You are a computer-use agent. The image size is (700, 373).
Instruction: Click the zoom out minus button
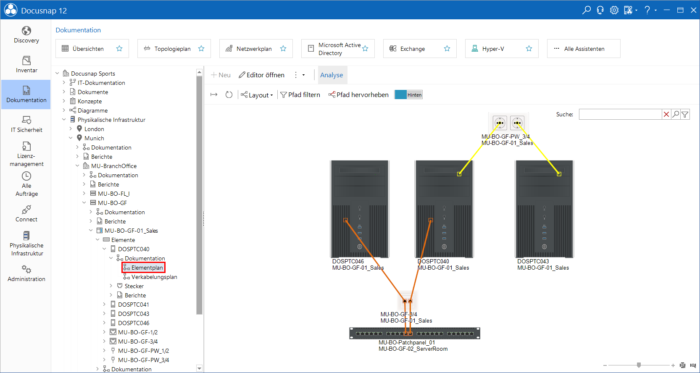pos(605,365)
